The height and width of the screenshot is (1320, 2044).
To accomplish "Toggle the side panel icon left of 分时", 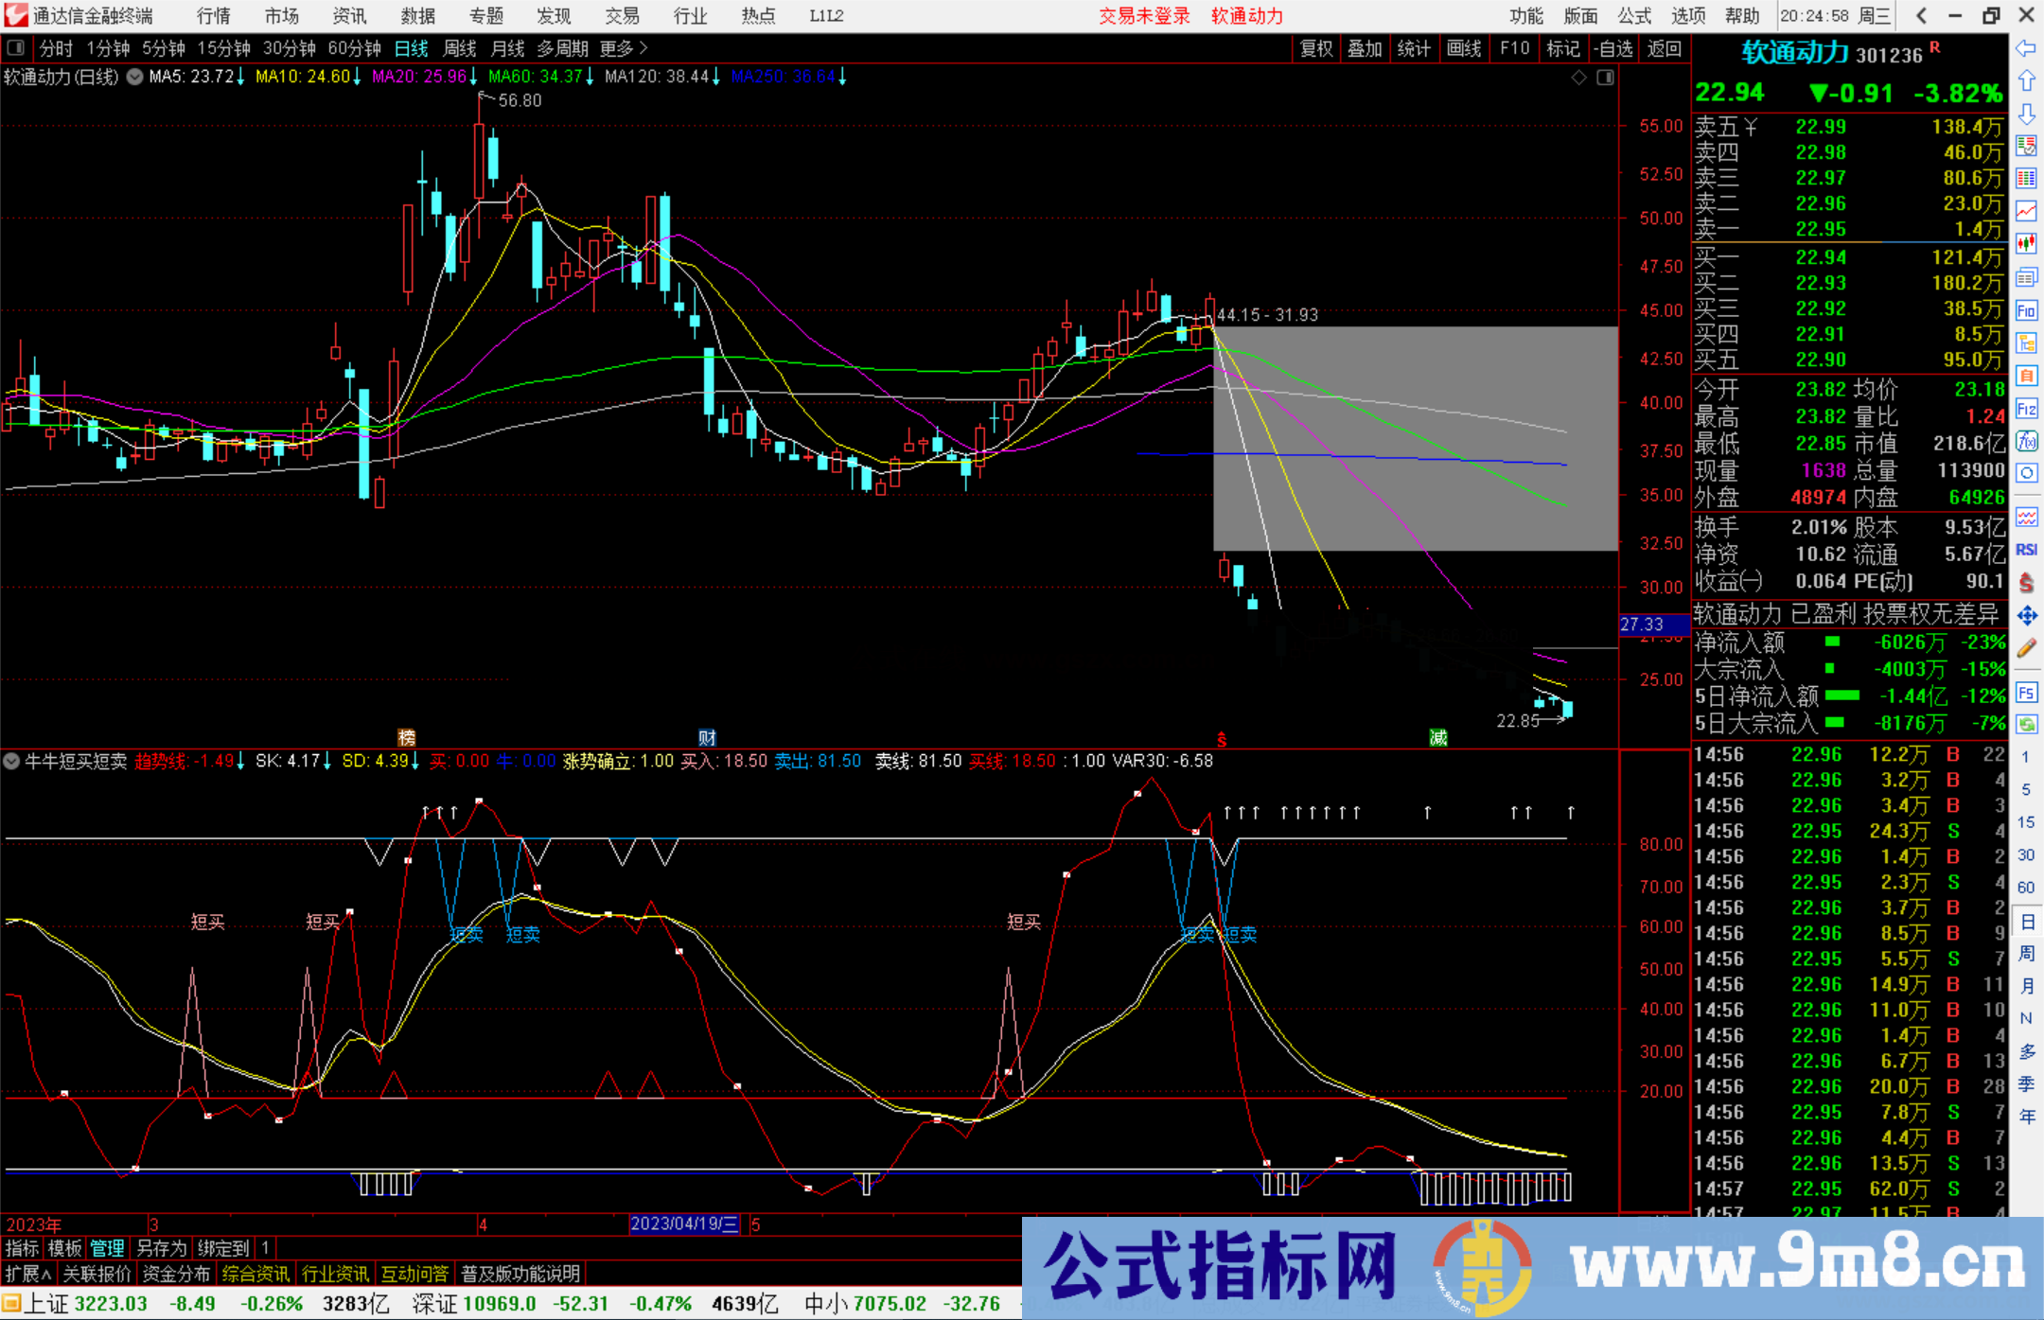I will click(x=16, y=48).
